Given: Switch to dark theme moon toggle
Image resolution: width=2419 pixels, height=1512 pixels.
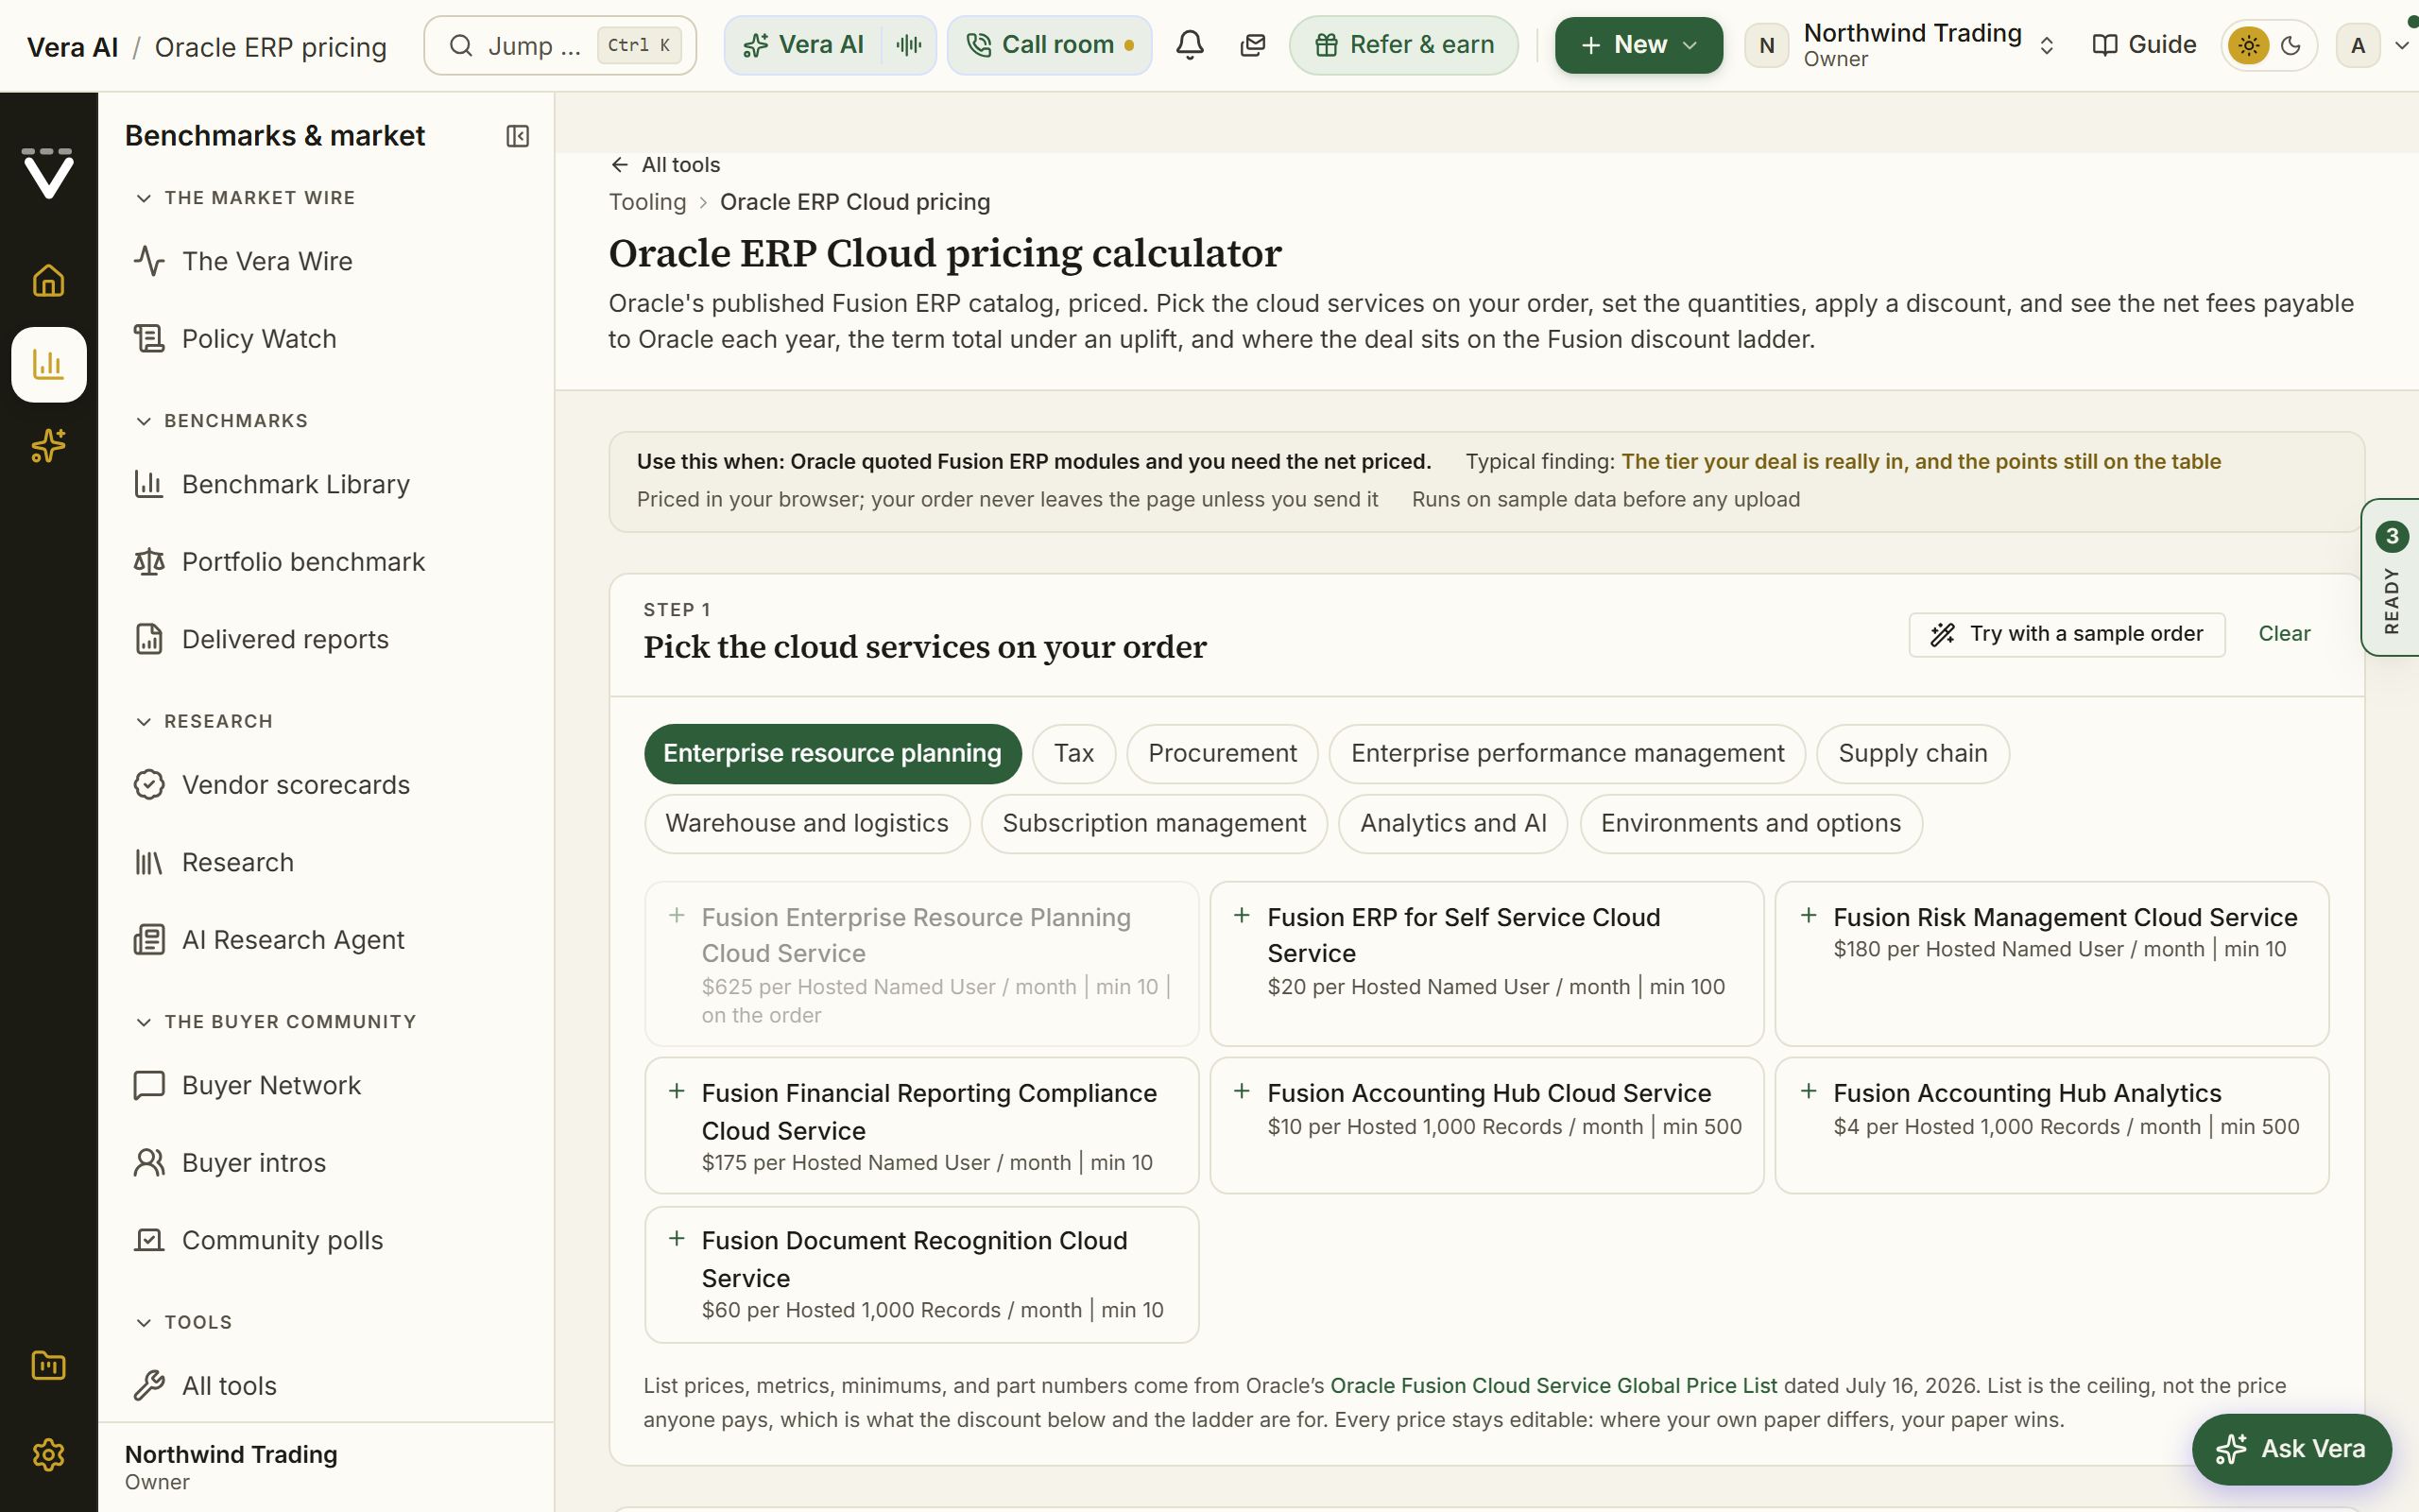Looking at the screenshot, I should (x=2291, y=45).
